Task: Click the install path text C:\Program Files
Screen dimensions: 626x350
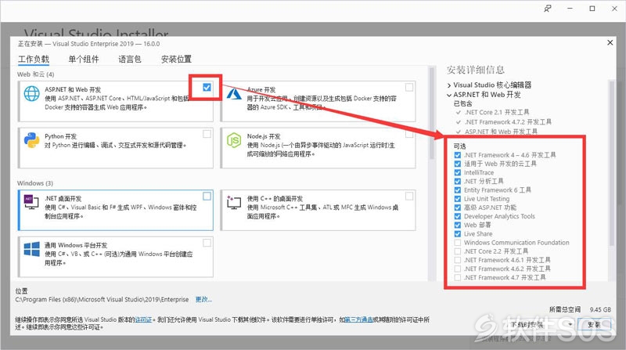Action: (x=102, y=299)
